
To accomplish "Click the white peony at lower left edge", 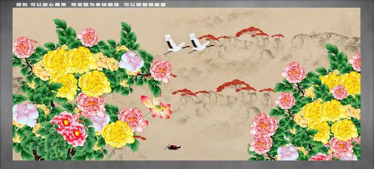I will tap(25, 115).
